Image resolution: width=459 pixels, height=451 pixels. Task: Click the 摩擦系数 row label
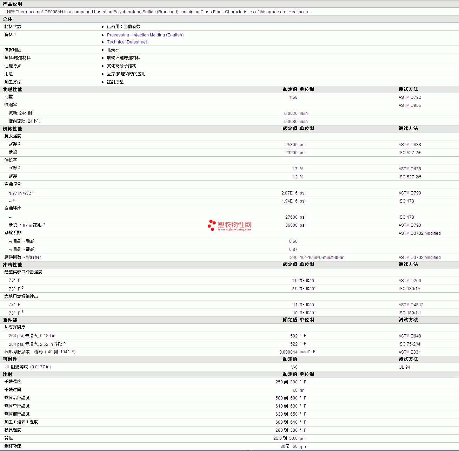[13, 233]
